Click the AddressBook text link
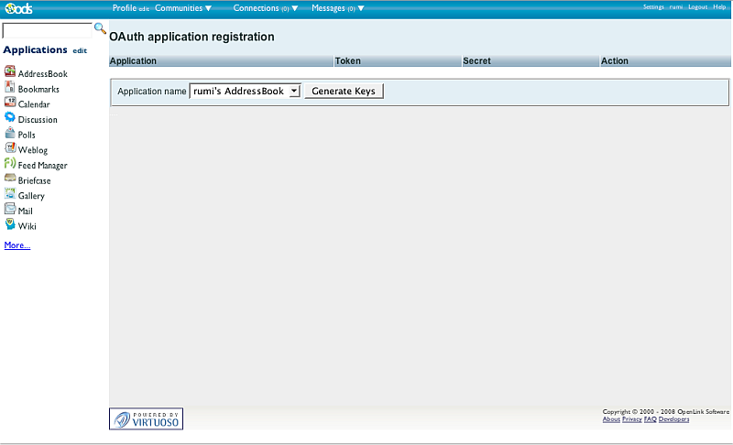 click(x=42, y=74)
